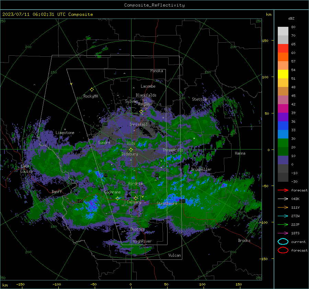Click the HighRiver label

(142, 241)
